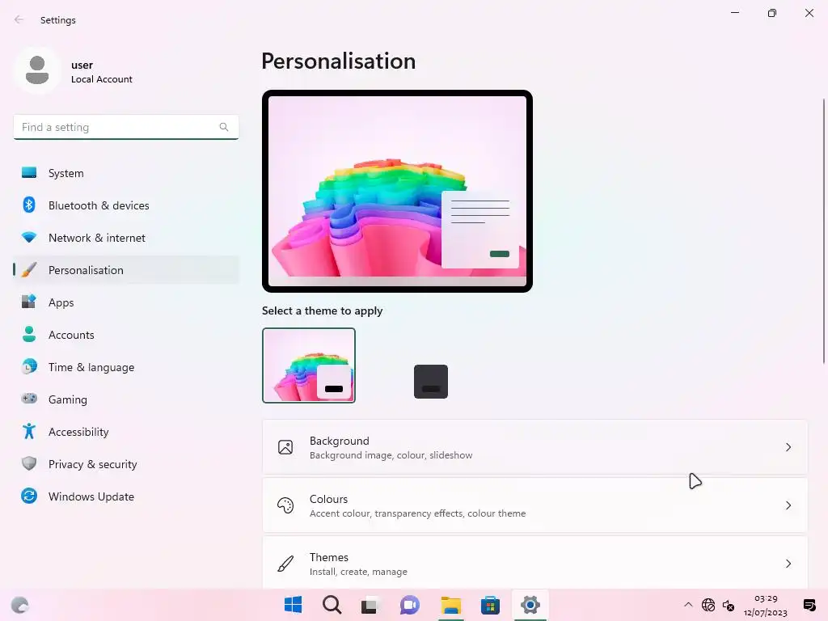
Task: Select the colourful bloom light theme
Action: point(309,365)
